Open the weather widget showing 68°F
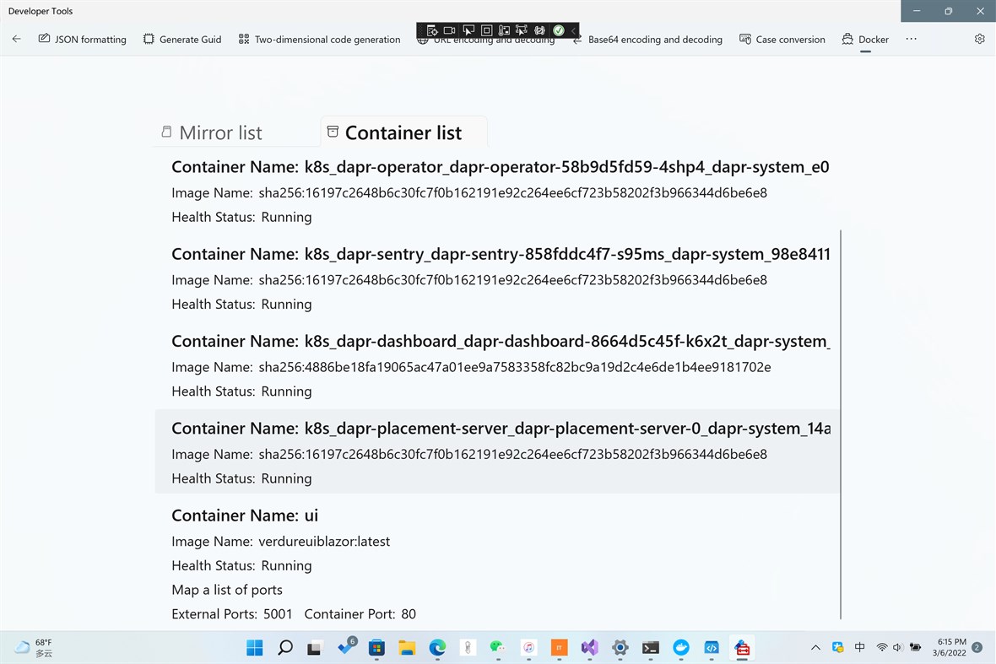Image resolution: width=996 pixels, height=664 pixels. coord(35,647)
